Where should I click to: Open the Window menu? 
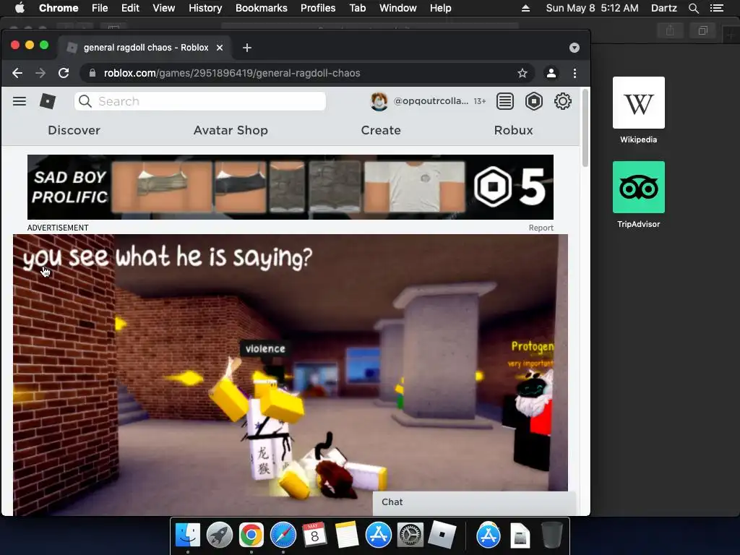398,8
